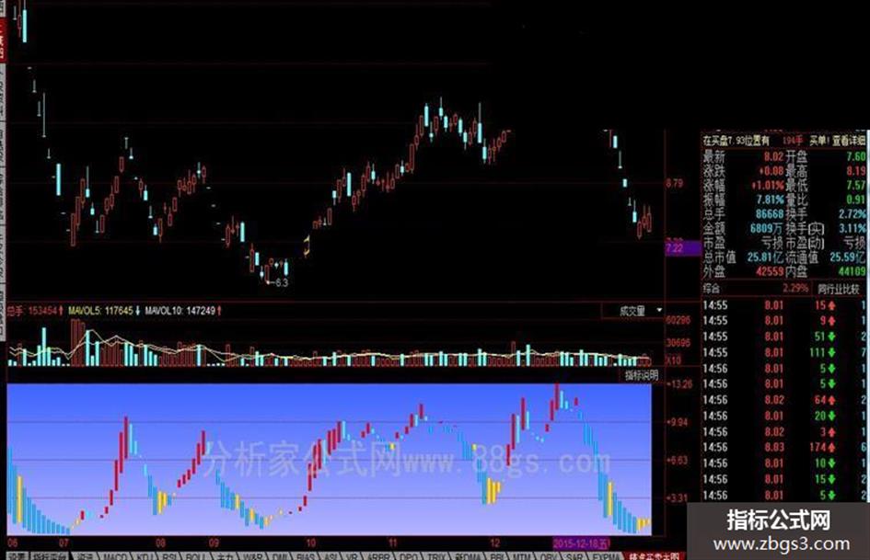Click the 总市值 value 25.81亿
Image resolution: width=870 pixels, height=560 pixels.
click(765, 257)
